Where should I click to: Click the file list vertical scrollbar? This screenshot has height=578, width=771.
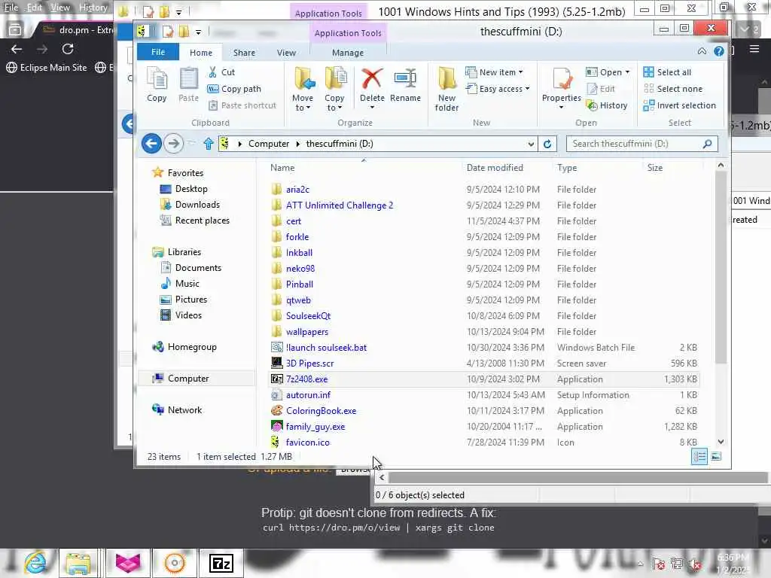click(721, 268)
